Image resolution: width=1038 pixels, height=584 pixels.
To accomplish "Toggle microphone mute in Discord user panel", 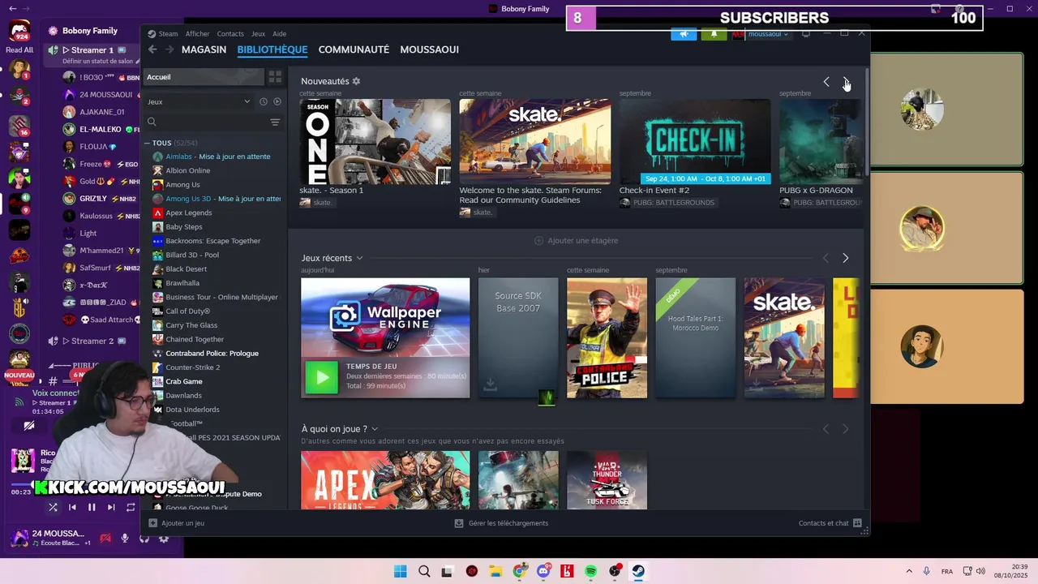I will click(125, 538).
